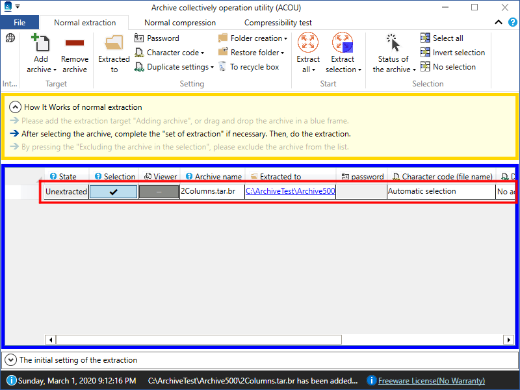This screenshot has width=520, height=390.
Task: Click Invert selection in the ribbon
Action: click(452, 53)
